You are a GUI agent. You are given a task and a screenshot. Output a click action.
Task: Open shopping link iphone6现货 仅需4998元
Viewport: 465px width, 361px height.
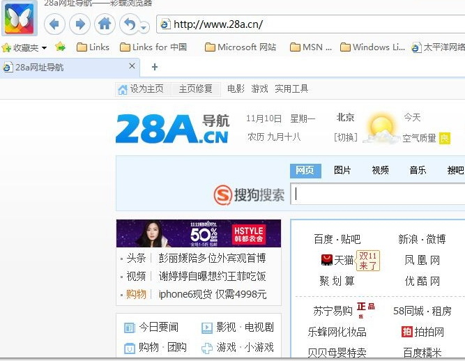[x=213, y=294]
